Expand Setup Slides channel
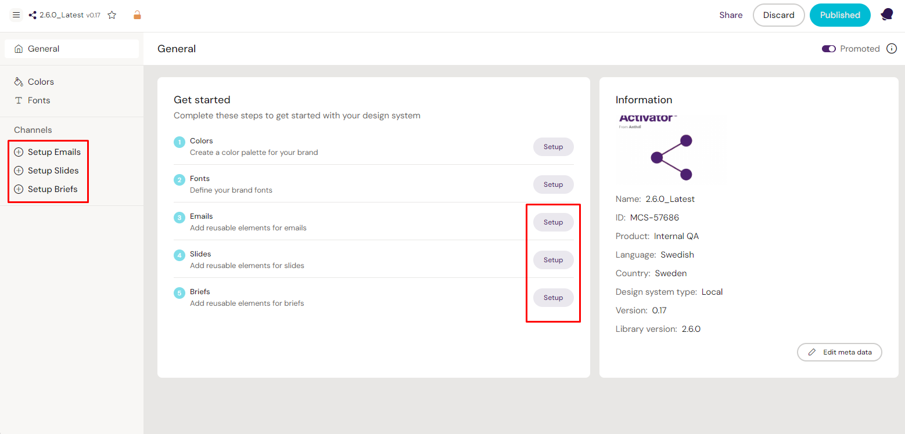This screenshot has width=905, height=434. coord(53,171)
